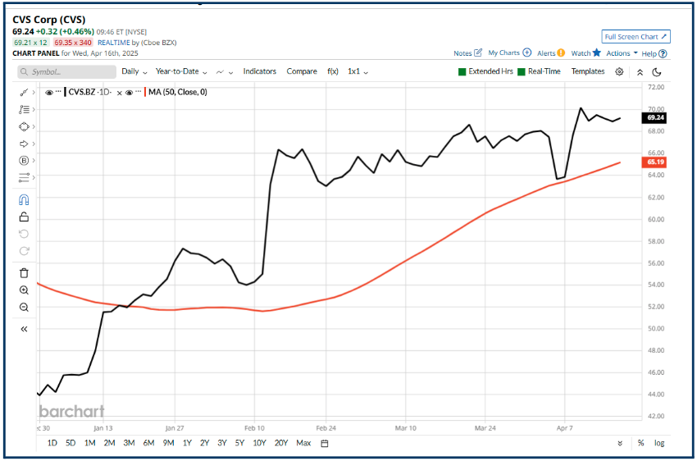Toggle the Extended Hrs checkbox
This screenshot has width=697, height=461.
(x=463, y=71)
